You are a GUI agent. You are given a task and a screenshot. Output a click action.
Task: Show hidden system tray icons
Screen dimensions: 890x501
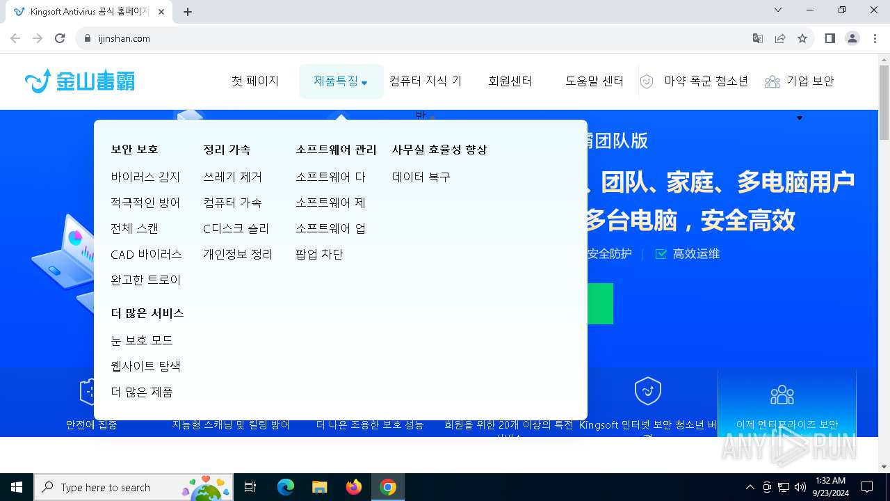(750, 487)
